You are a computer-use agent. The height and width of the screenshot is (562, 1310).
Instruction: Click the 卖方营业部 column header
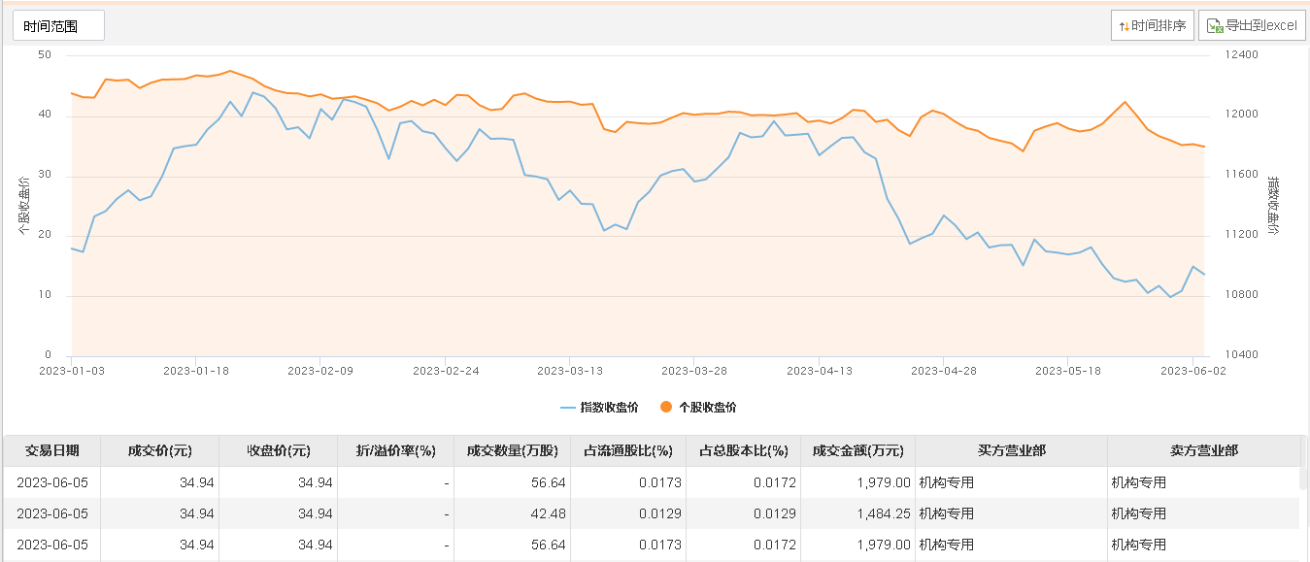pos(1203,451)
